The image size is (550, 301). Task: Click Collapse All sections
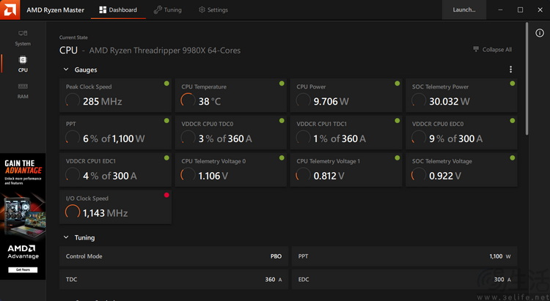[493, 49]
